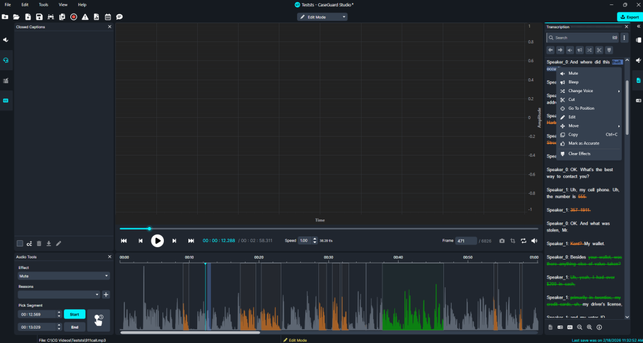Expand the Reasons dropdown
643x343 pixels.
point(58,294)
